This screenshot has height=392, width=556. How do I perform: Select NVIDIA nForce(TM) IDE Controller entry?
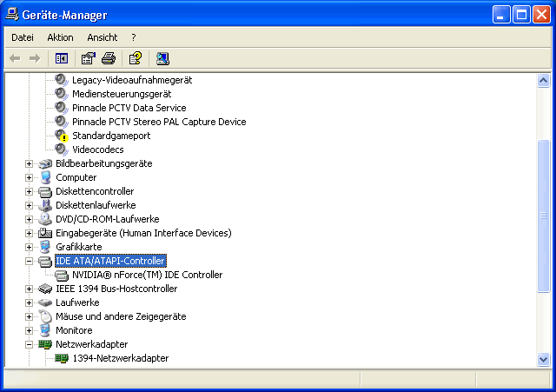coord(147,275)
